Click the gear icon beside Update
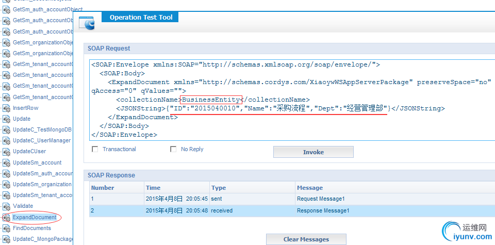This screenshot has width=495, height=245. 7,119
